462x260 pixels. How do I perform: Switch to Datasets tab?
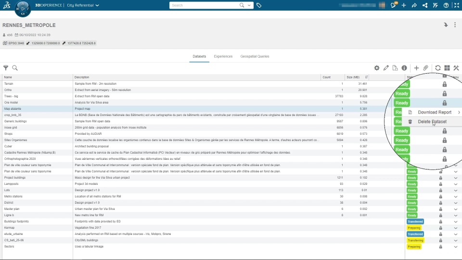[x=199, y=56]
